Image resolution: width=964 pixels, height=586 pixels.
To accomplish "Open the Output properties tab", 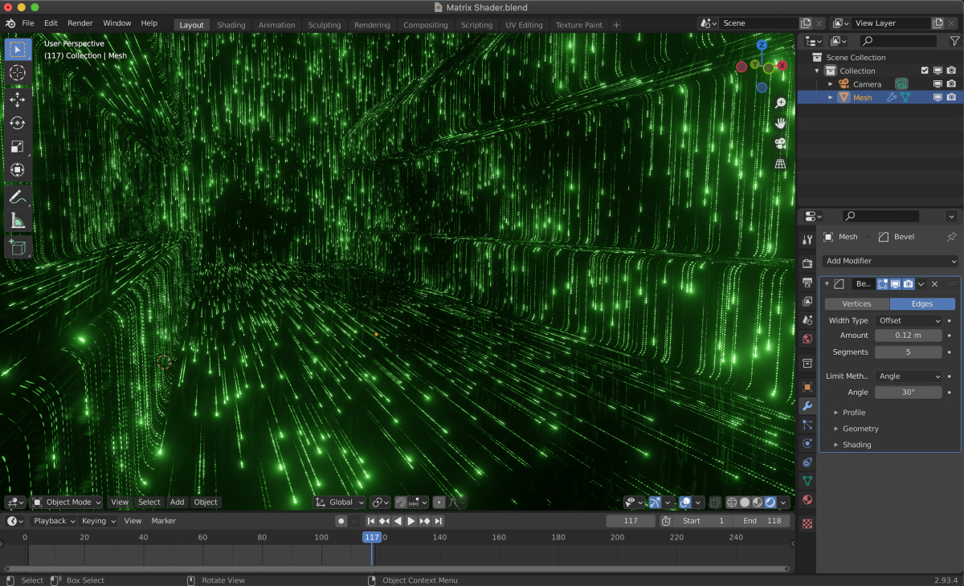I will pyautogui.click(x=807, y=282).
